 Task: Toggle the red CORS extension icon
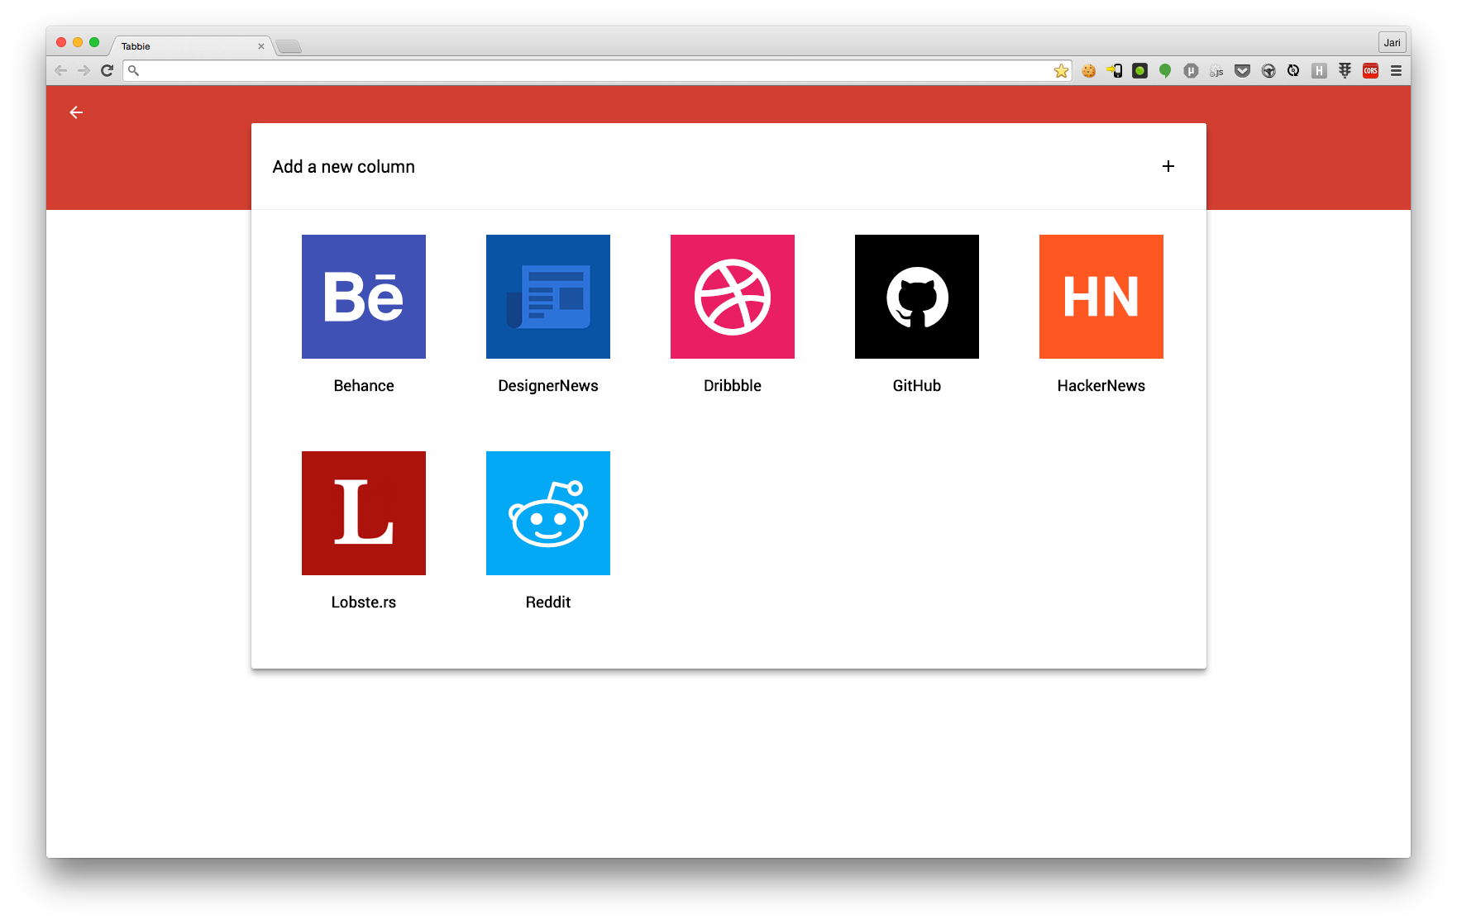click(x=1371, y=71)
